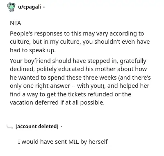This screenshot has width=164, height=156.
Task: Click the dot separator after u/cpagali
Action: 44,7
